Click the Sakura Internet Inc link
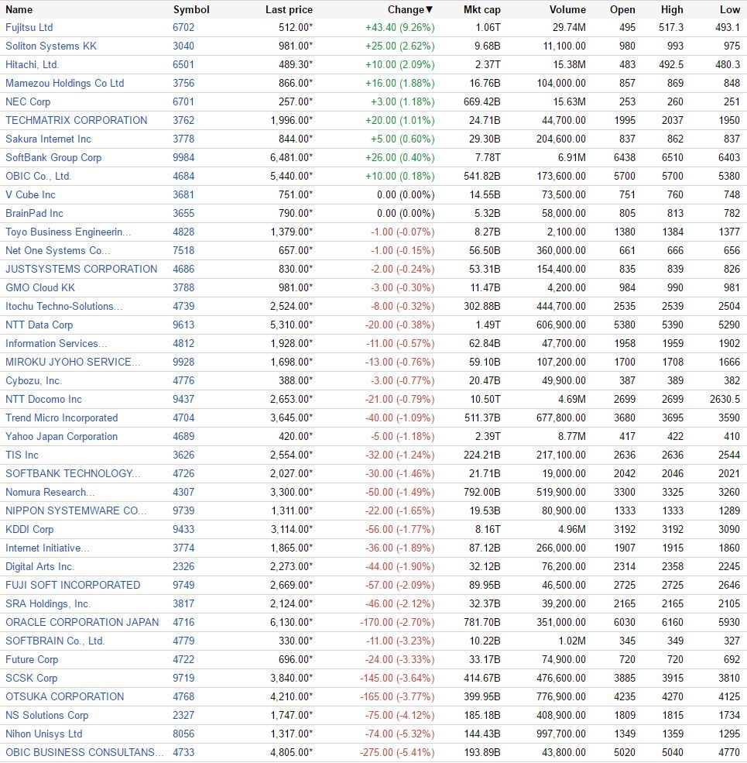 (48, 139)
